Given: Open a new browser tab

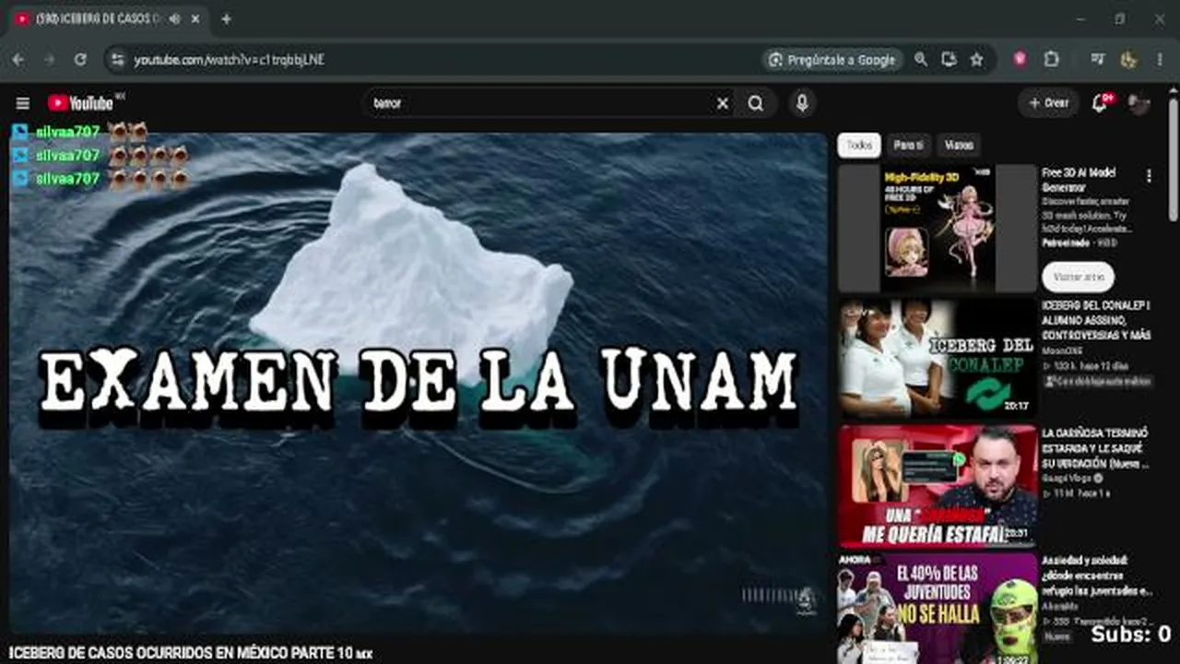Looking at the screenshot, I should [226, 18].
